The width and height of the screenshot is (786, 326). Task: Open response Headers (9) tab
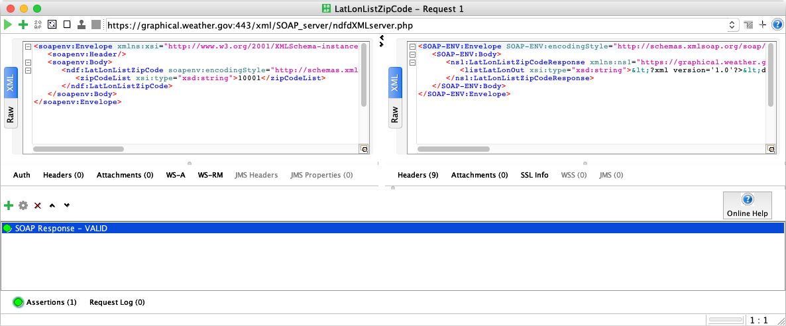coord(418,175)
